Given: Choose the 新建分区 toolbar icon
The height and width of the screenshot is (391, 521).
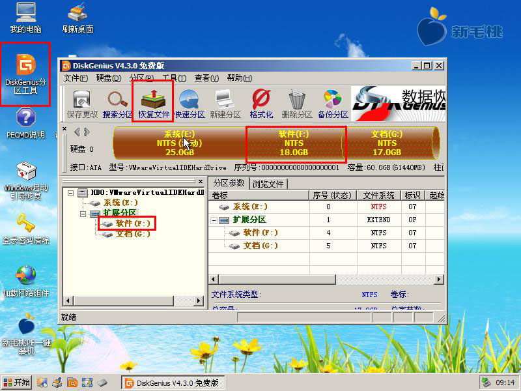Looking at the screenshot, I should [x=225, y=104].
